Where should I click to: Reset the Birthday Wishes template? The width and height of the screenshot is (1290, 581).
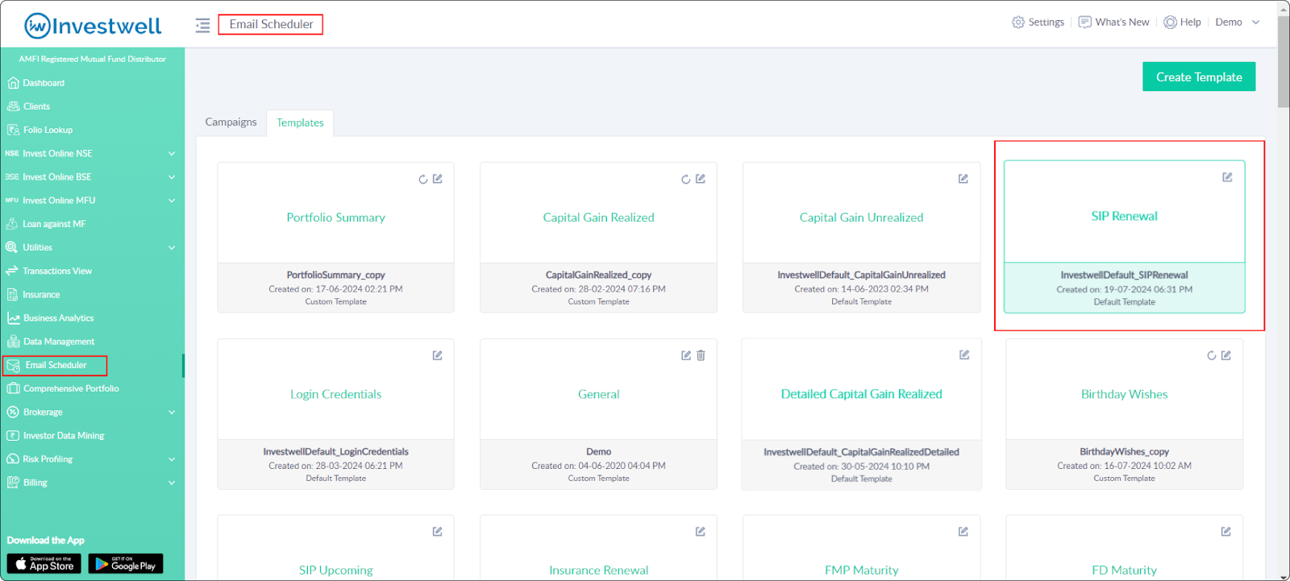click(1211, 355)
